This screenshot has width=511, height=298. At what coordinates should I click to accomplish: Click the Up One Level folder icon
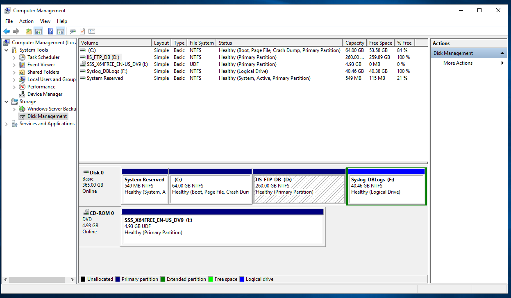click(x=29, y=31)
